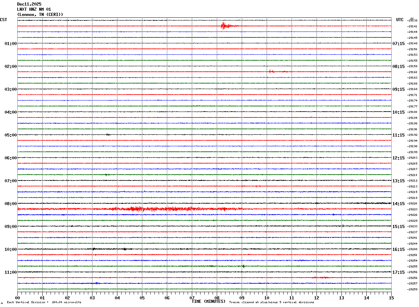The image size is (419, 307).
Task: Click the '05' minute tick label
Action: tap(142, 298)
